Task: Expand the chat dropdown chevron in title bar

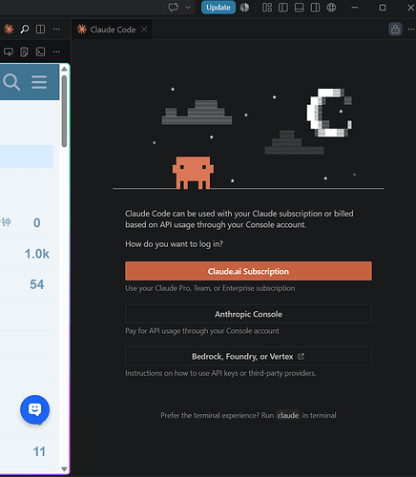Action: [188, 8]
